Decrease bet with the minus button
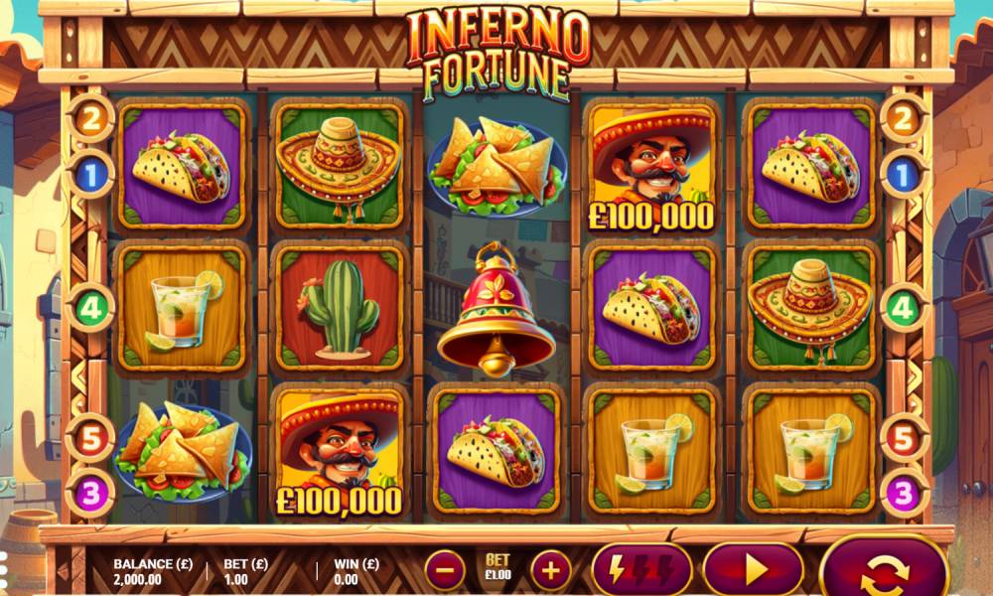 coord(445,570)
